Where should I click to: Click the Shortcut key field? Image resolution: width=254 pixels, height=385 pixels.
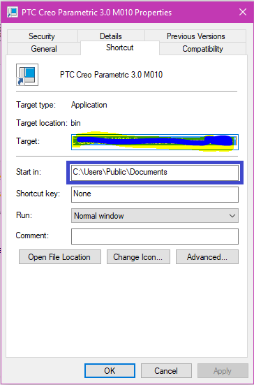point(155,194)
